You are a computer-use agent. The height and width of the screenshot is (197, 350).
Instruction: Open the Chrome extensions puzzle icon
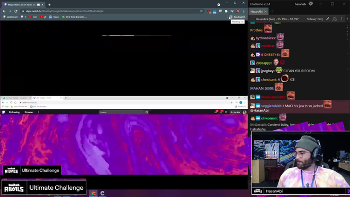226,11
